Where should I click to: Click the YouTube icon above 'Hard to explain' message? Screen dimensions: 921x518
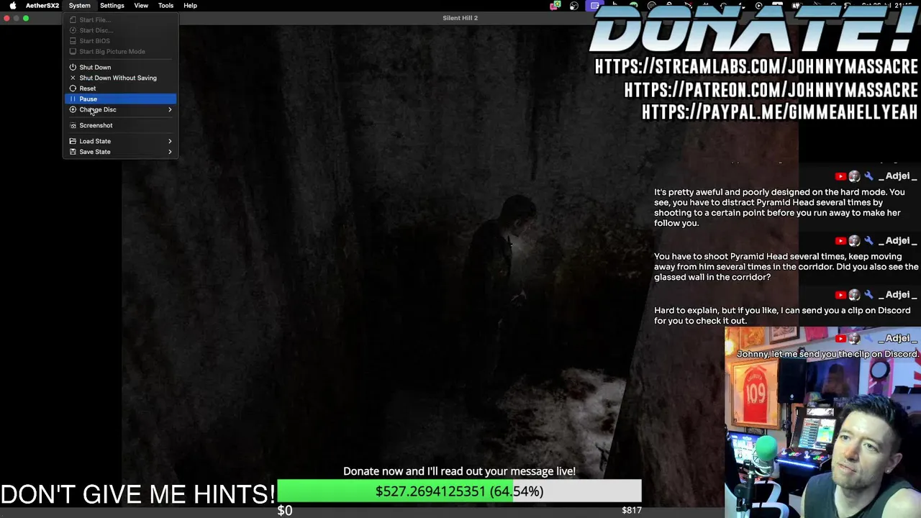coord(840,295)
